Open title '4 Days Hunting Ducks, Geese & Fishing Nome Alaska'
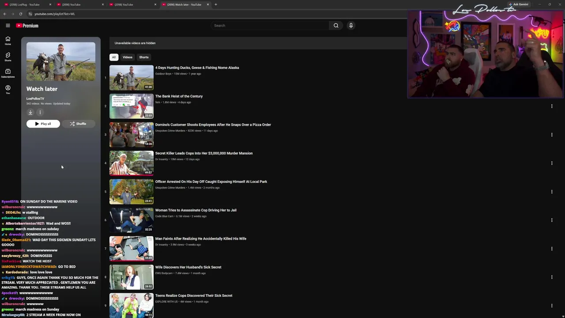 pos(197,68)
